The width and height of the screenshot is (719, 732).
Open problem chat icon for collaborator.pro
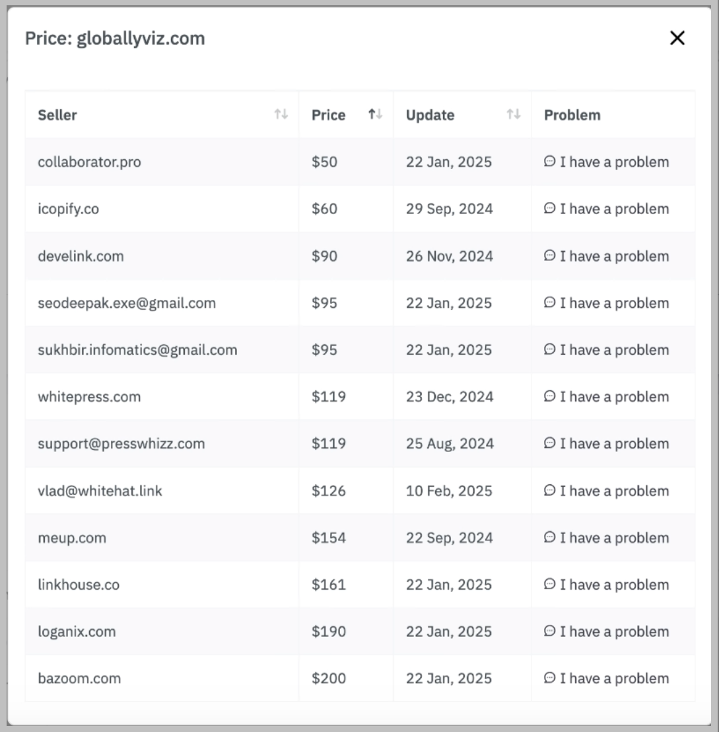click(549, 162)
